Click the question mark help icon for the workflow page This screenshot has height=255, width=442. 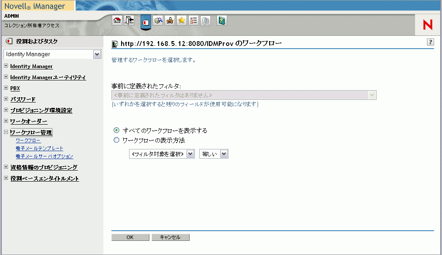pos(430,42)
